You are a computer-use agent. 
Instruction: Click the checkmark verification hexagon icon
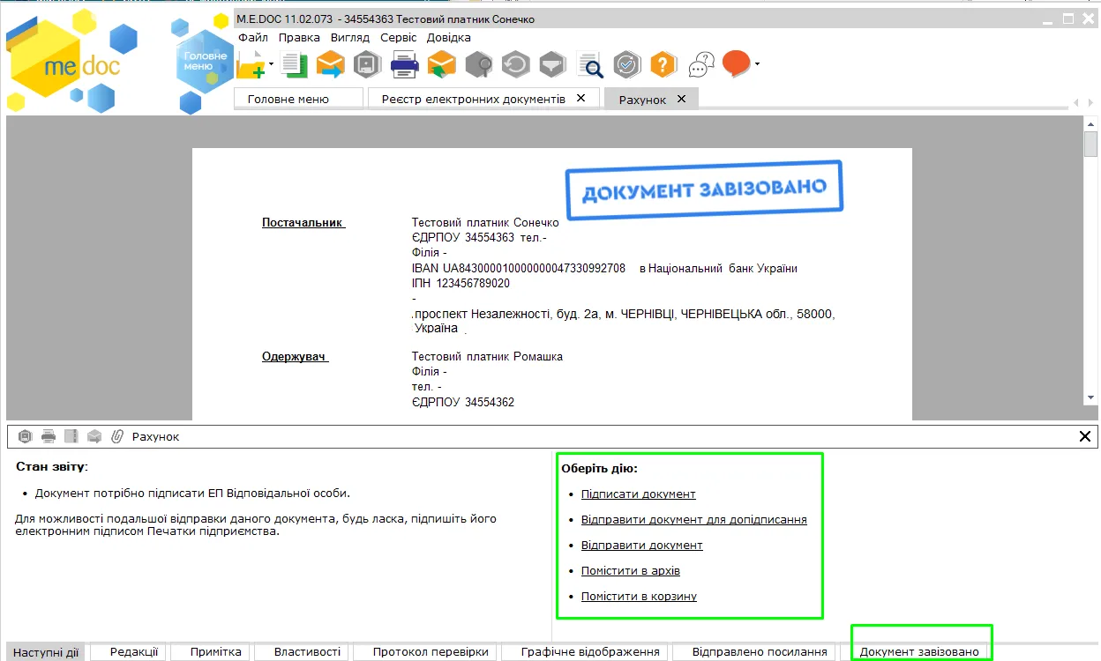point(626,64)
